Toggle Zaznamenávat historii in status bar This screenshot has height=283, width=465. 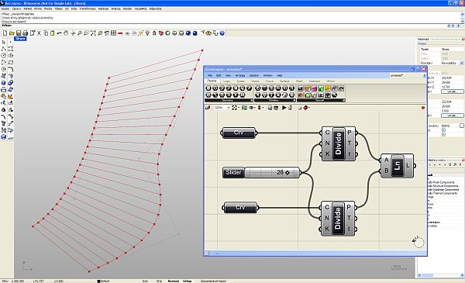point(214,281)
